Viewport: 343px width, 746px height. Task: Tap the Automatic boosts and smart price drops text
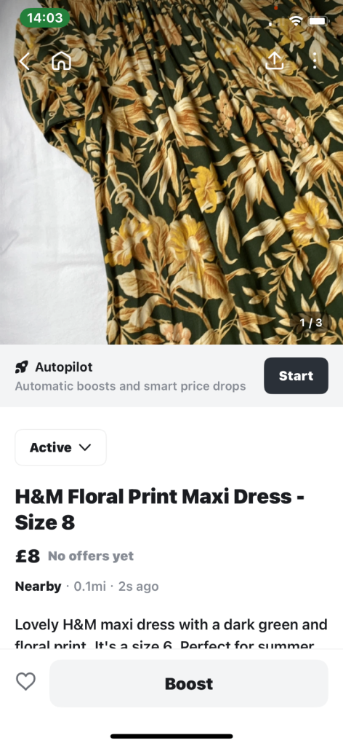coord(131,386)
